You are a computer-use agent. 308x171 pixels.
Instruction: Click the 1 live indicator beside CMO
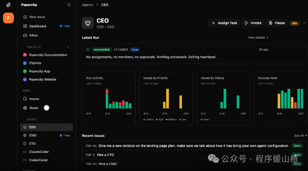point(65,135)
